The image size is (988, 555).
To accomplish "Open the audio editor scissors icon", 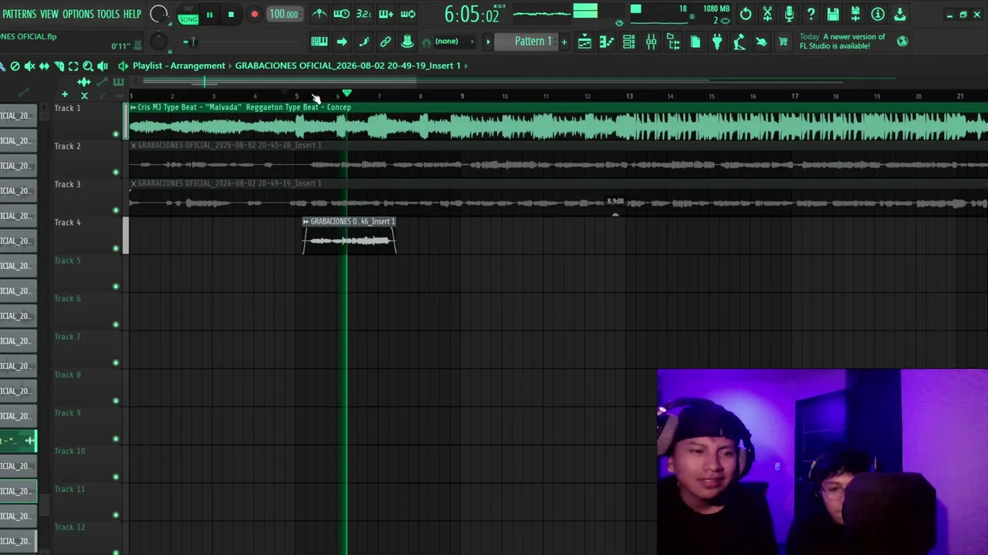I will pyautogui.click(x=767, y=14).
